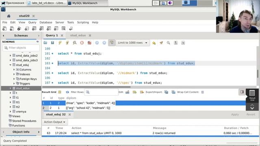Open the File menu
Image resolution: width=260 pixels, height=146 pixels.
[x=4, y=22]
